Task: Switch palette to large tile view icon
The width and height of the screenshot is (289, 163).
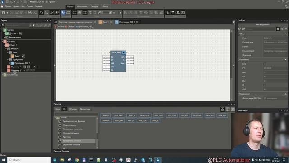Action: (223, 109)
